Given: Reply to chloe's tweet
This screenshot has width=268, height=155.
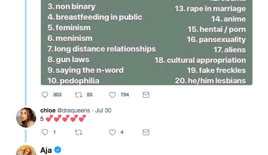Looking at the screenshot, I should click(45, 132).
